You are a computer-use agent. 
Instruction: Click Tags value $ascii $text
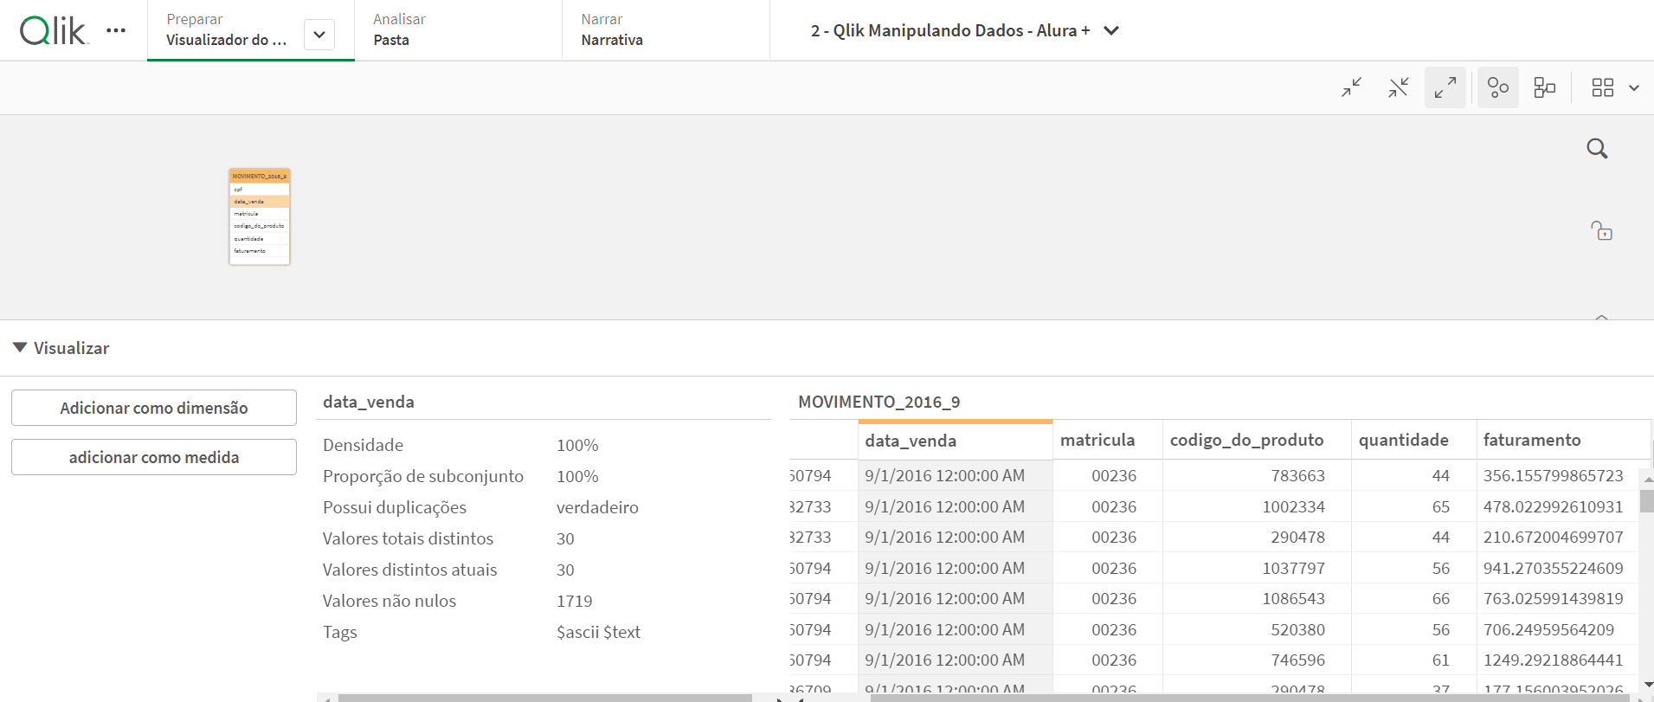tap(599, 632)
